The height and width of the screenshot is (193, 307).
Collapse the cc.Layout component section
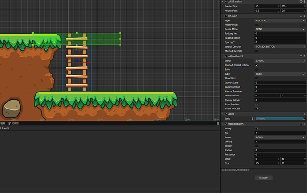223,16
